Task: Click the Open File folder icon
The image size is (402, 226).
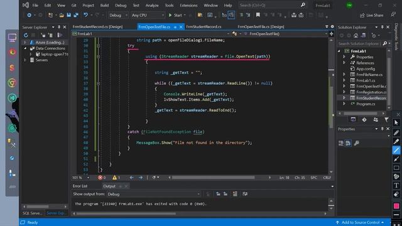Action: point(62,15)
